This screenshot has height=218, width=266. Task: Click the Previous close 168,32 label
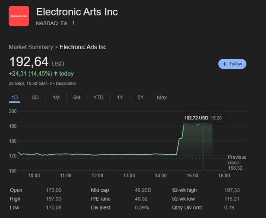[237, 162]
